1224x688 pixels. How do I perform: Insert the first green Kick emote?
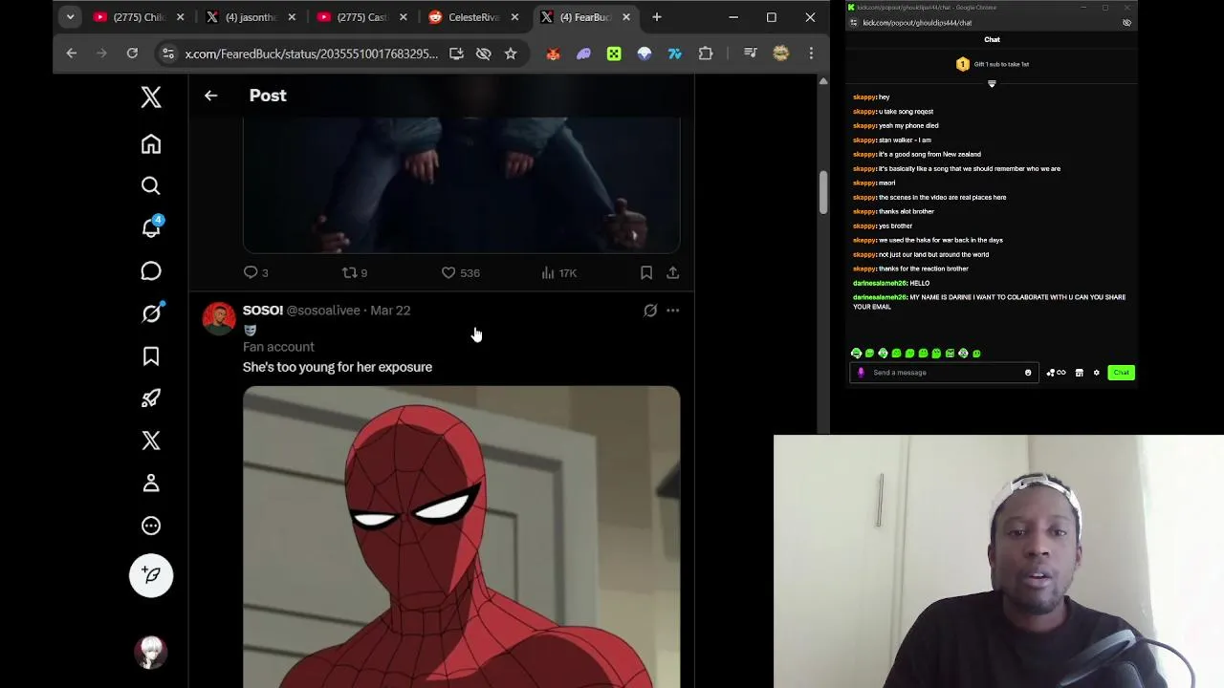click(856, 354)
